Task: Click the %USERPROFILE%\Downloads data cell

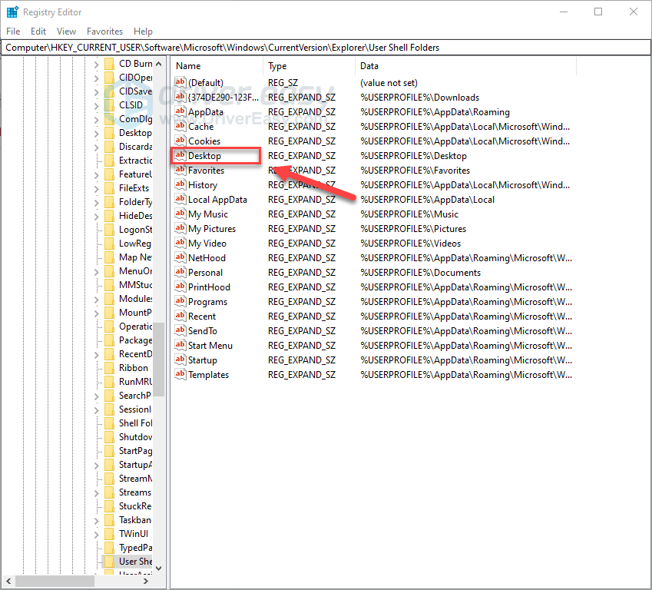Action: (419, 98)
